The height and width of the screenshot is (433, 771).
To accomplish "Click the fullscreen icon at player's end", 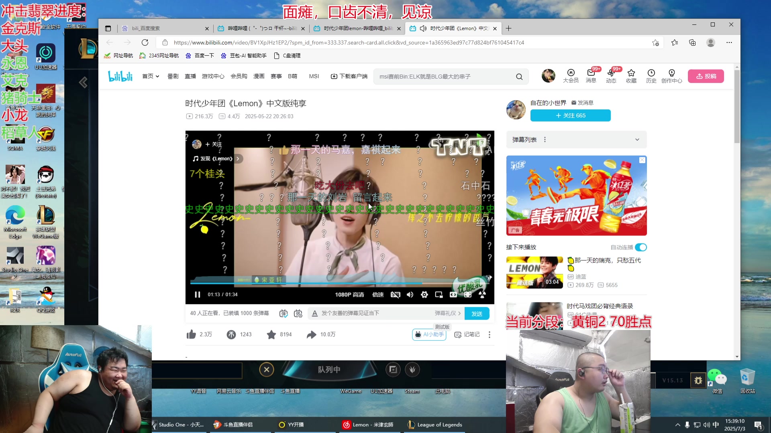I will click(482, 295).
